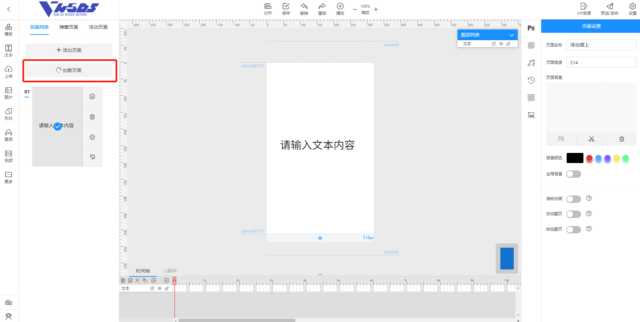Screen dimensions: 640x322
Task: Edit the 文本 layer in layer list
Action: click(x=494, y=44)
